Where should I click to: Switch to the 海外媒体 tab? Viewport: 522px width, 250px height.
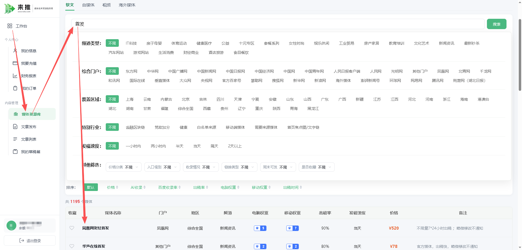coord(127,5)
